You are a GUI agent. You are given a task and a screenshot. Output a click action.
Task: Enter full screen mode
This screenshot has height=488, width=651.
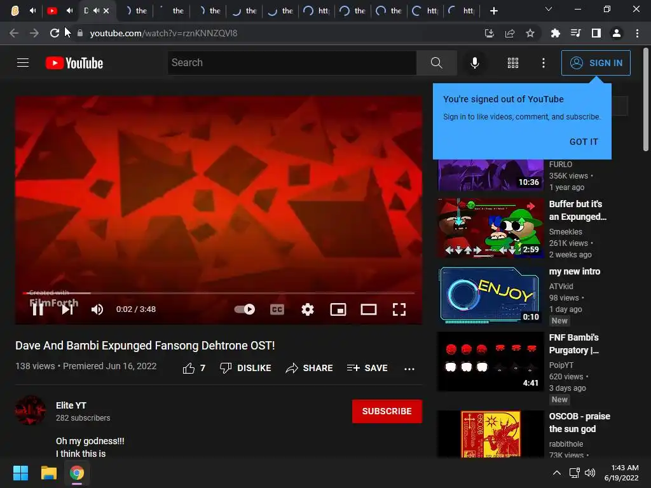[x=399, y=309]
